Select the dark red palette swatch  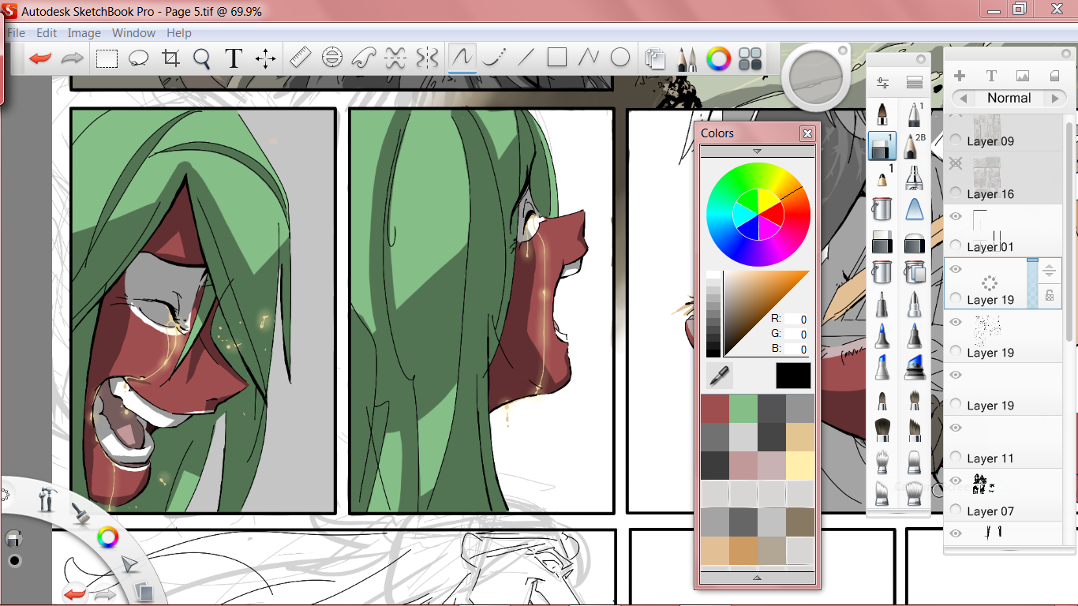[x=714, y=408]
